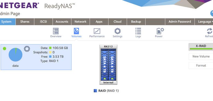Click the '100.58 GB' data value
The width and height of the screenshot is (213, 101).
coord(60,48)
